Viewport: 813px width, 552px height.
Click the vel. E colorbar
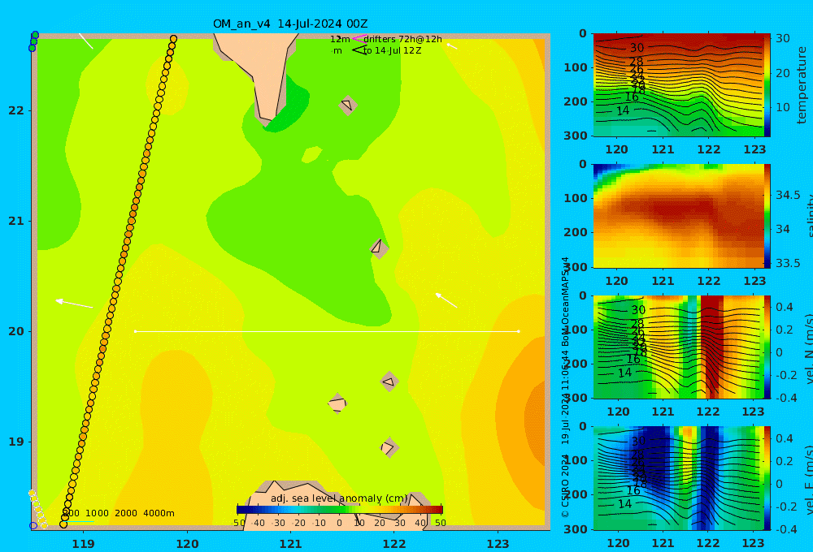[x=767, y=478]
